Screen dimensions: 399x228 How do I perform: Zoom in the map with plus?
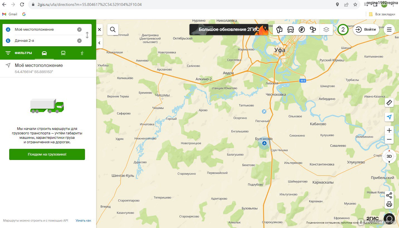pos(389,130)
